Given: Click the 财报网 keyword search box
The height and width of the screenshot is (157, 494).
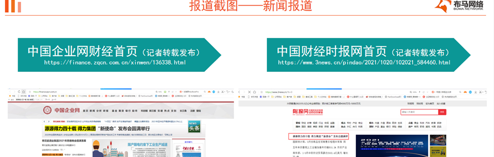Looking at the screenshot, I should (x=419, y=112).
